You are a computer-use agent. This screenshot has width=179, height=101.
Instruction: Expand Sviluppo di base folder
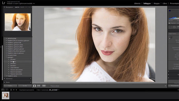pos(6,55)
